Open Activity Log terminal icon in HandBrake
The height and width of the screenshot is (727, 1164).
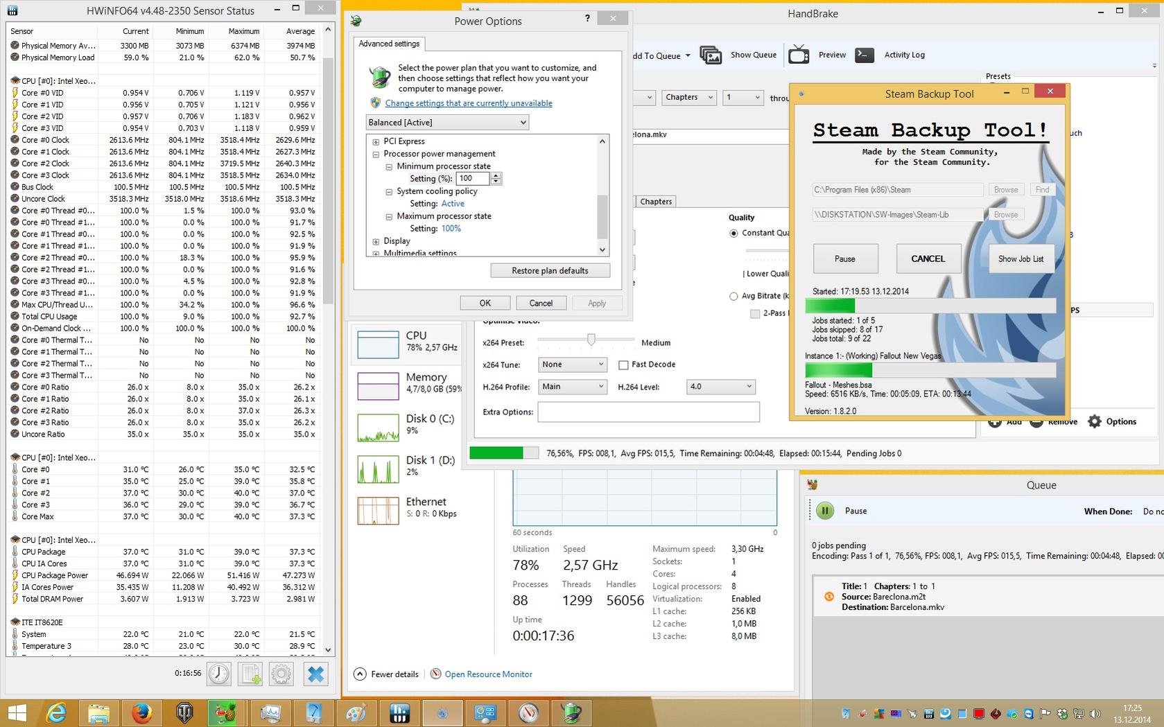pyautogui.click(x=865, y=55)
